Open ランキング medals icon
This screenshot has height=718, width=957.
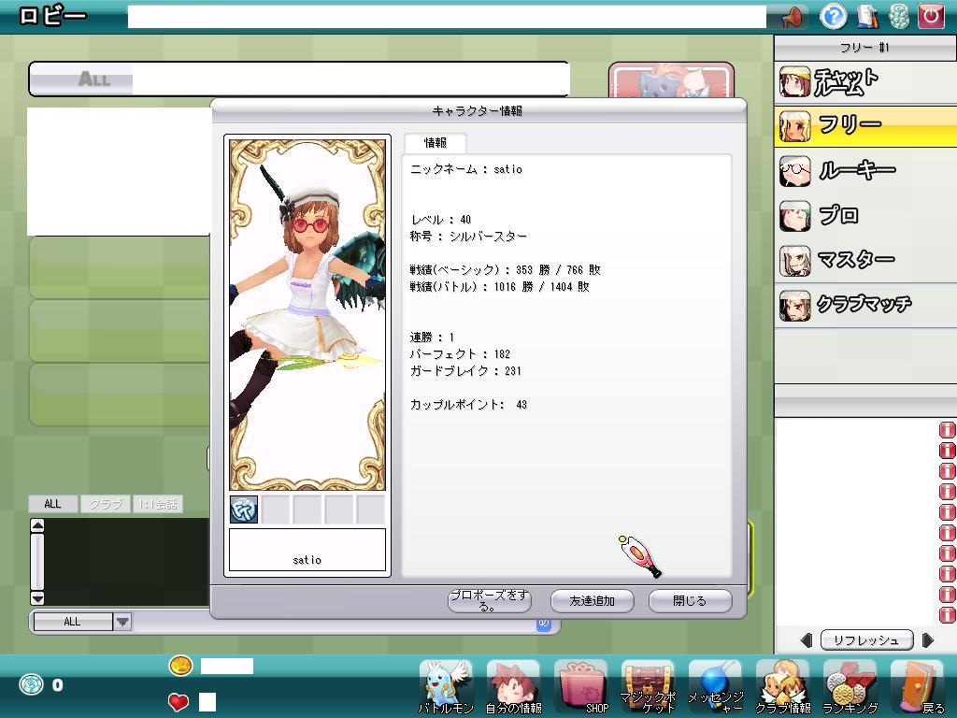coord(850,686)
